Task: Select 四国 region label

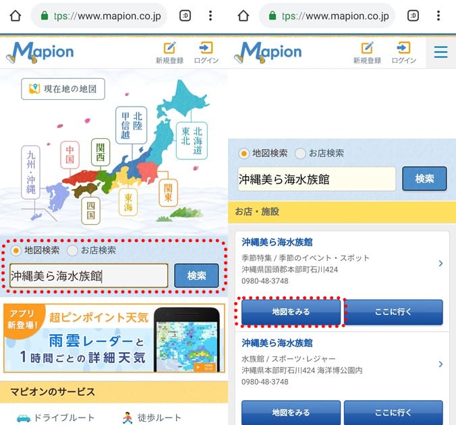Action: [91, 210]
